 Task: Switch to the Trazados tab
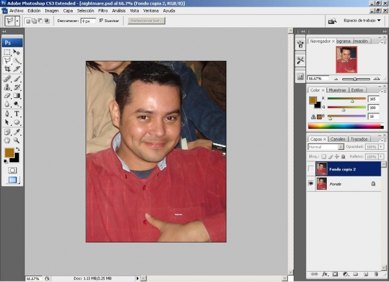point(359,139)
